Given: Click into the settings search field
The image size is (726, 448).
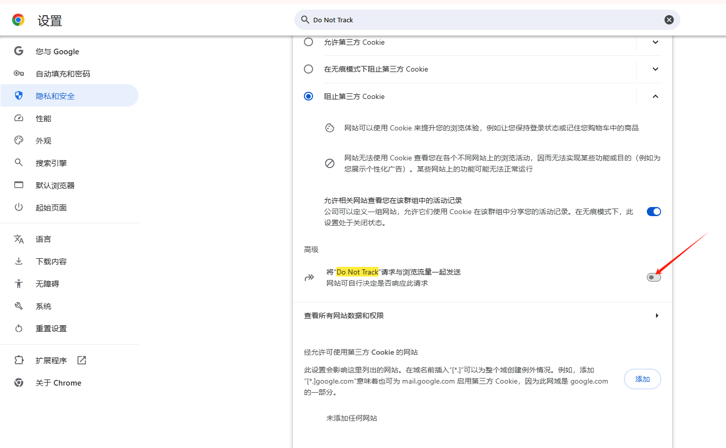Looking at the screenshot, I should point(487,20).
